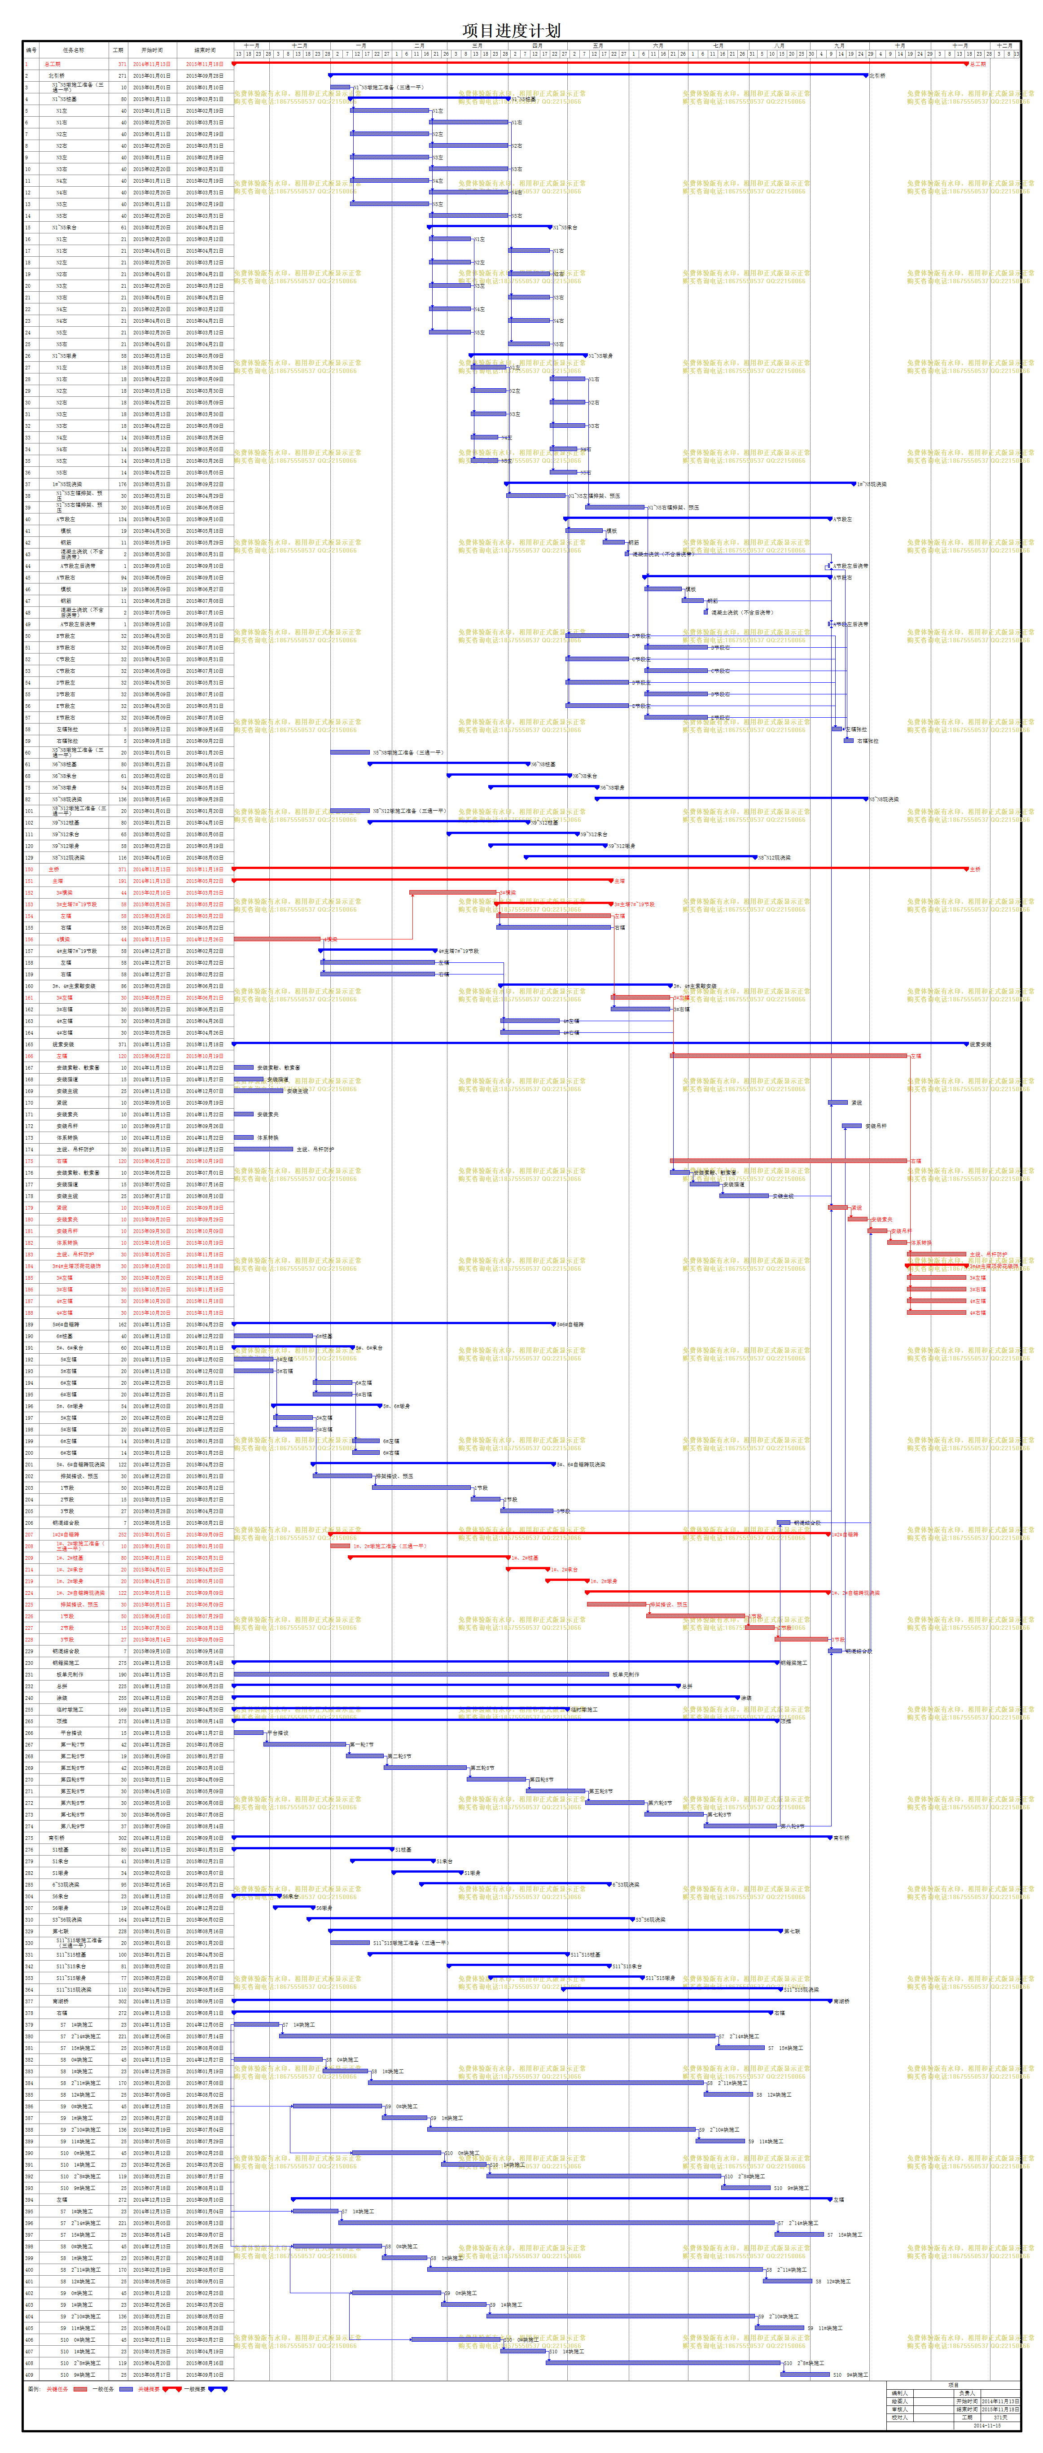Image resolution: width=1043 pixels, height=2453 pixels.
Task: Click the red 总工期 summary bar
Action: pyautogui.click(x=600, y=63)
